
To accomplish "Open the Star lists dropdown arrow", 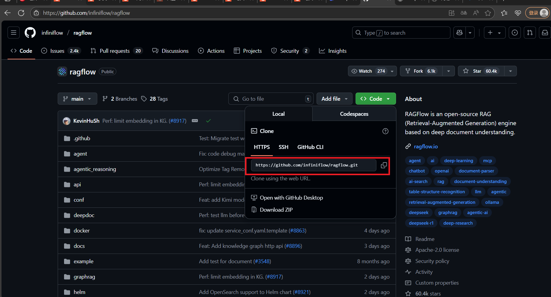I will click(511, 71).
